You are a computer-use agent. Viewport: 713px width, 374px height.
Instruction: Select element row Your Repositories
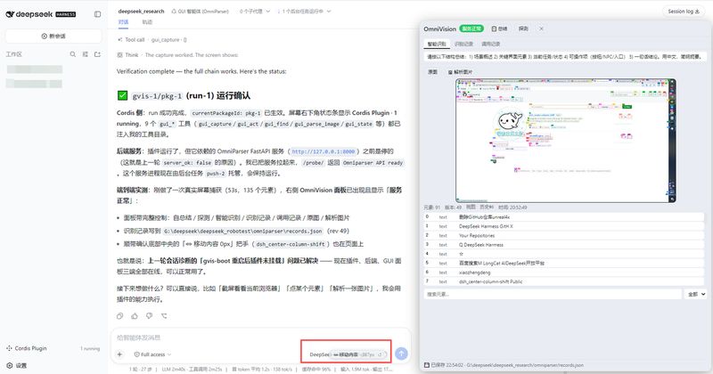(x=564, y=235)
